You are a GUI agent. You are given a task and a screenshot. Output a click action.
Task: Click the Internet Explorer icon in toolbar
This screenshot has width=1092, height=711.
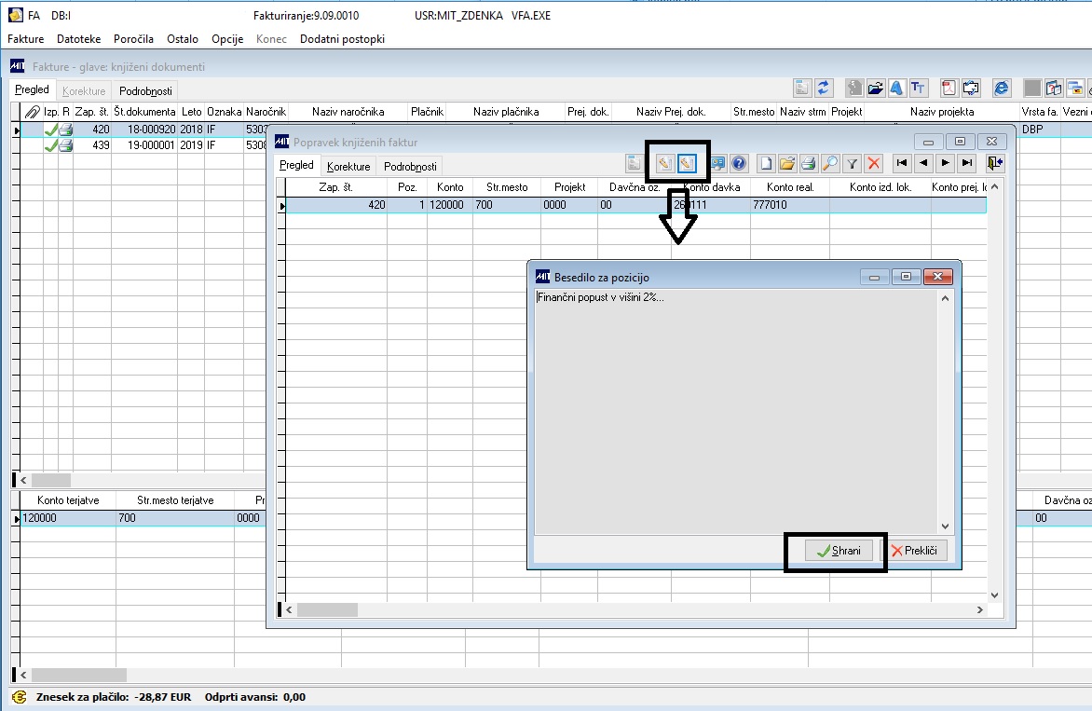[1001, 88]
